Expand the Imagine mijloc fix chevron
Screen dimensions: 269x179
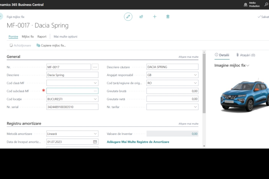(248, 66)
